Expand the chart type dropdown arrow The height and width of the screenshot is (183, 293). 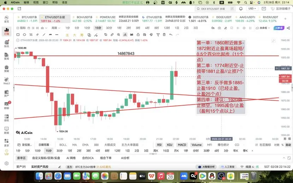point(46,28)
